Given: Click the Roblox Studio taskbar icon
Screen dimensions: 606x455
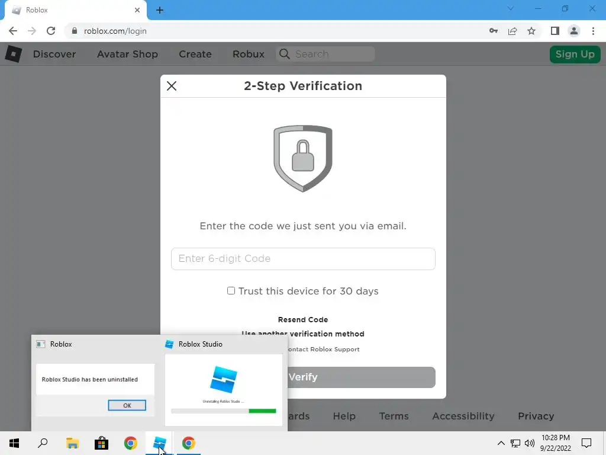Looking at the screenshot, I should [x=160, y=443].
